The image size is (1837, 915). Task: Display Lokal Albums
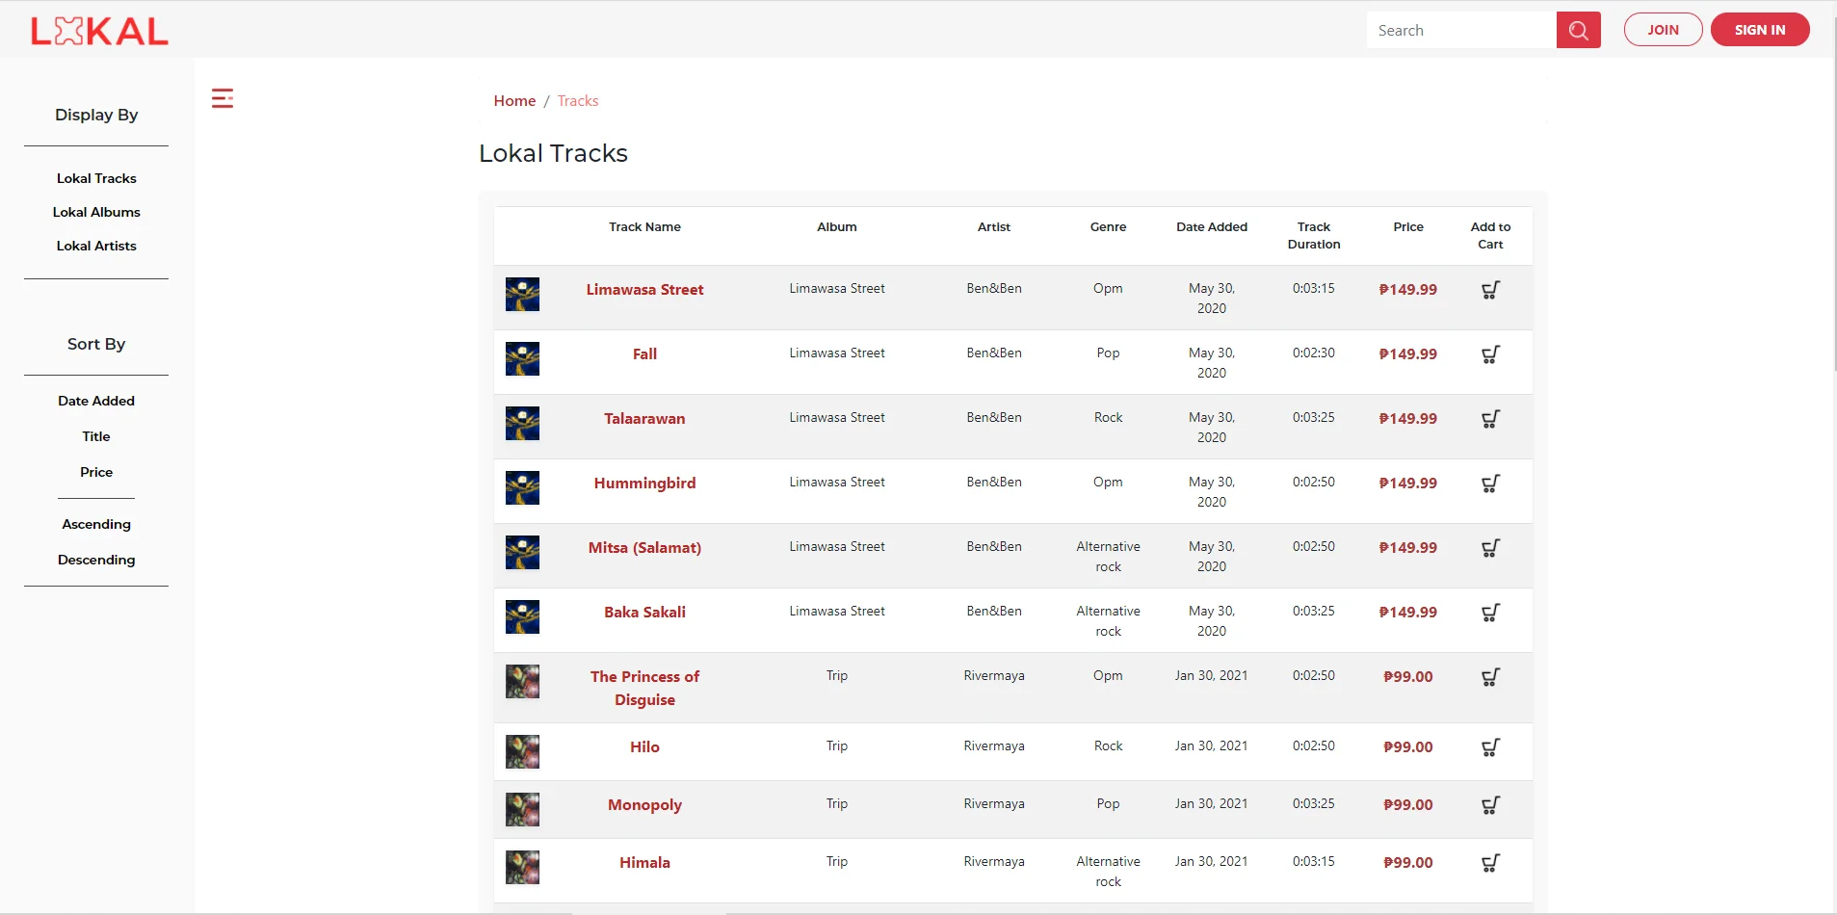96,212
